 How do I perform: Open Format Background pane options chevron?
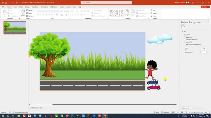(x=204, y=22)
